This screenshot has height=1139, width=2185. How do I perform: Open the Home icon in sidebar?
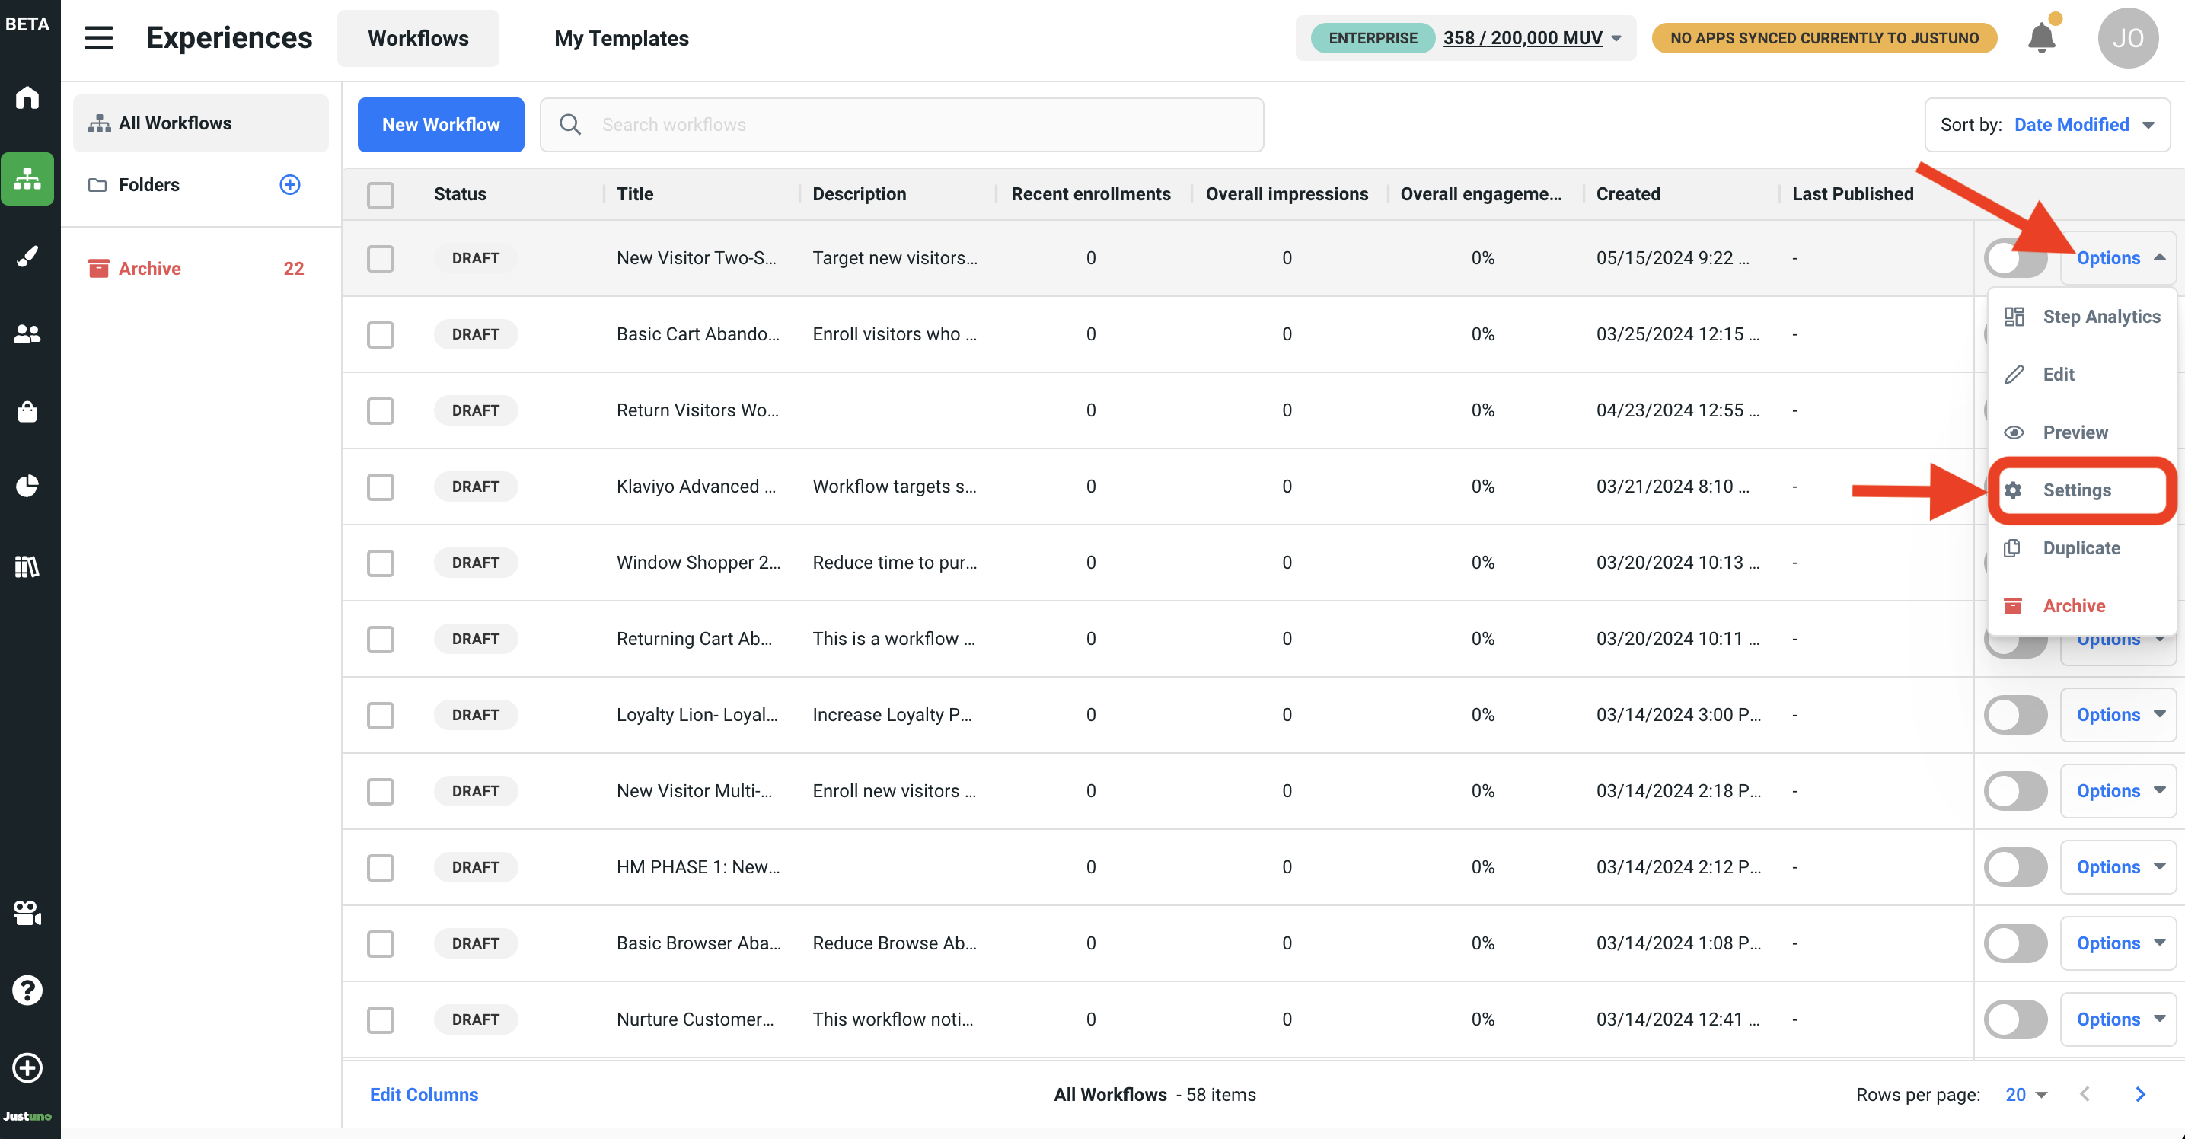(27, 97)
